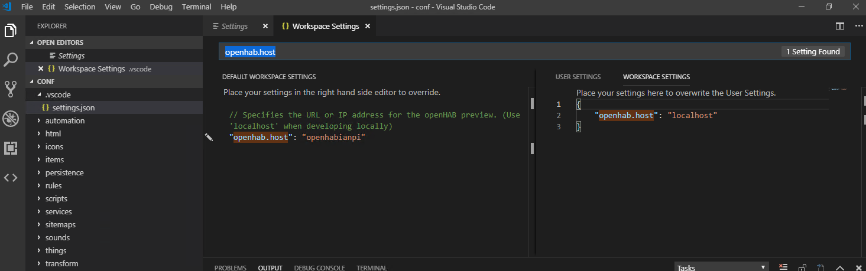Screen dimensions: 866x271
Task: Open settings.json in the file tree
Action: coord(73,108)
